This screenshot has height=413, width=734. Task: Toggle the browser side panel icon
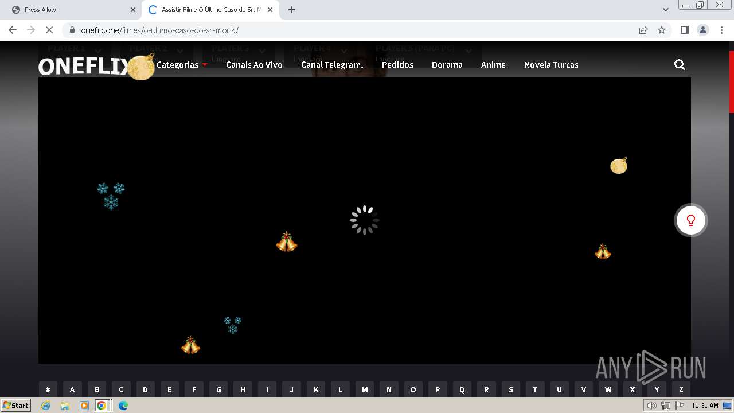click(x=684, y=30)
